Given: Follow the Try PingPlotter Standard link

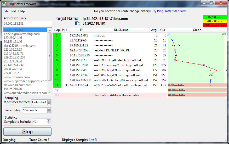Looking at the screenshot, I should coord(169,11).
